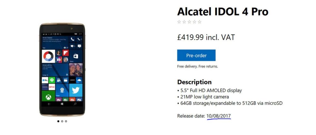This screenshot has width=316, height=135.
Task: Select the second carousel dot
Action: pos(62,121)
